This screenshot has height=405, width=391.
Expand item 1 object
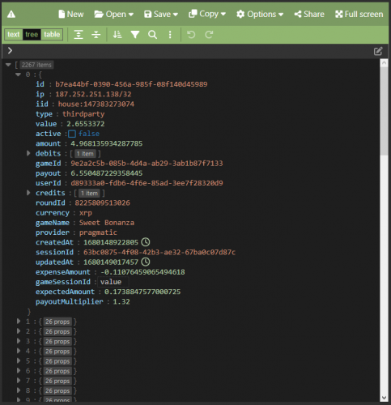[19, 322]
